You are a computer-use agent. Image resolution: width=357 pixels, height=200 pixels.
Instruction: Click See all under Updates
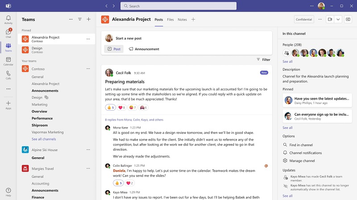point(287,196)
